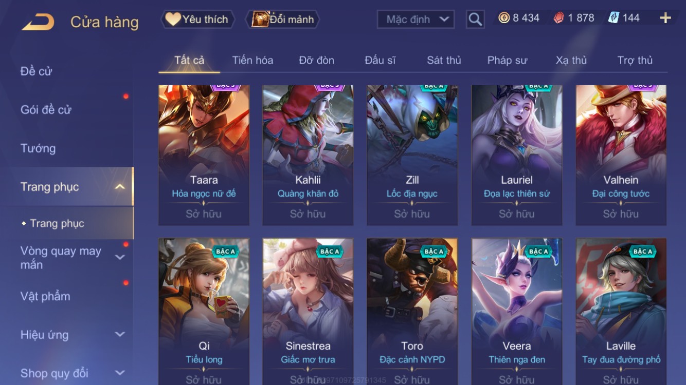Open search with the magnifier icon
Viewport: 686px width, 385px height.
click(475, 20)
